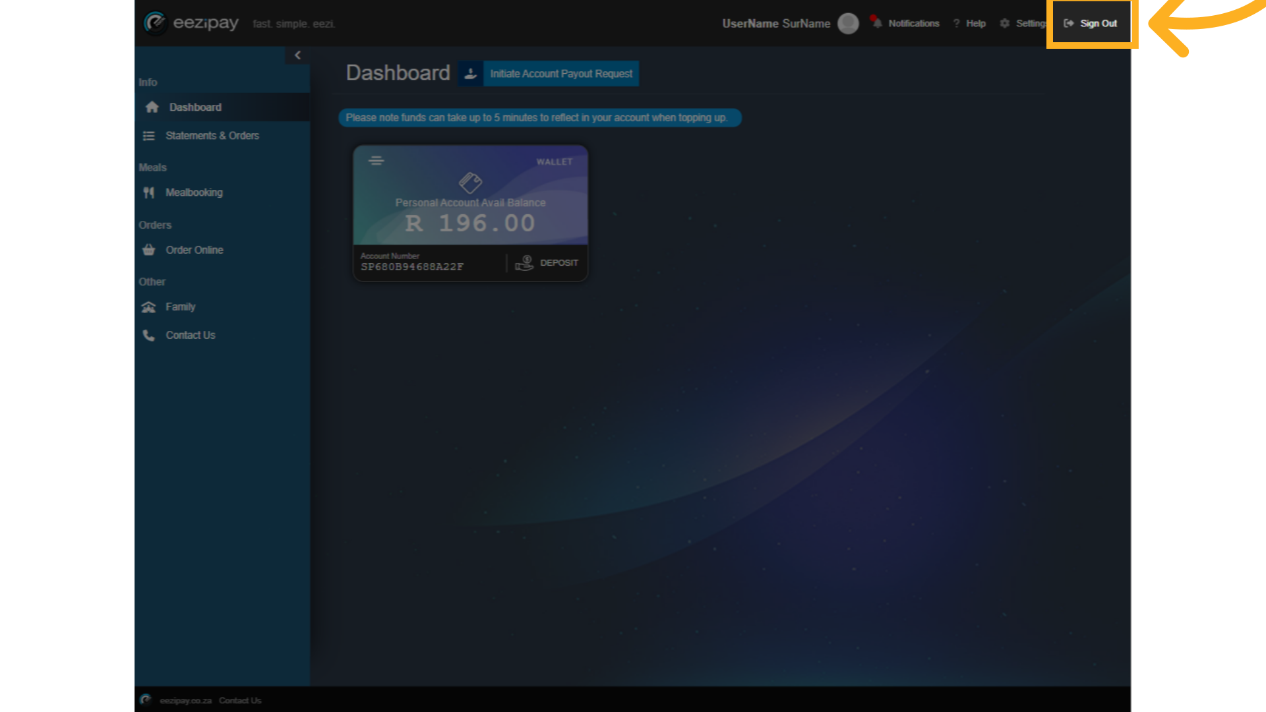Open Contact Us in sidebar

191,336
